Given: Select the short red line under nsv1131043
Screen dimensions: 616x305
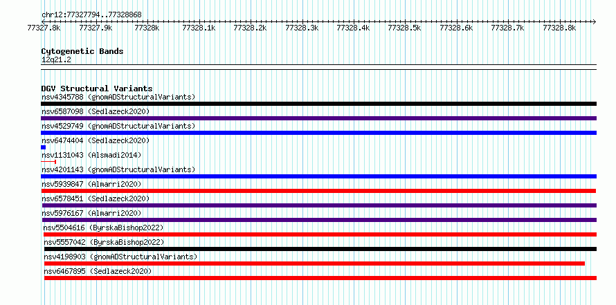Looking at the screenshot, I should [x=48, y=162].
